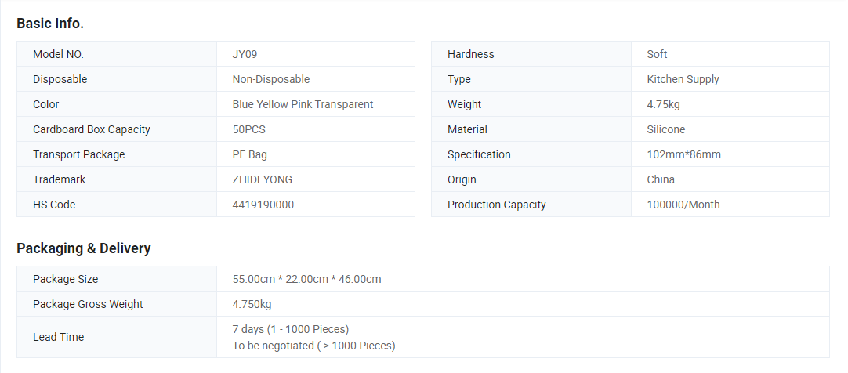The image size is (848, 373).
Task: Click the Silicone material value
Action: [666, 129]
